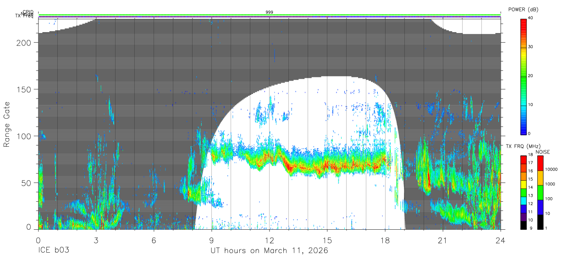Select the red top of the power colorbar
563x260 pixels.
(x=524, y=25)
